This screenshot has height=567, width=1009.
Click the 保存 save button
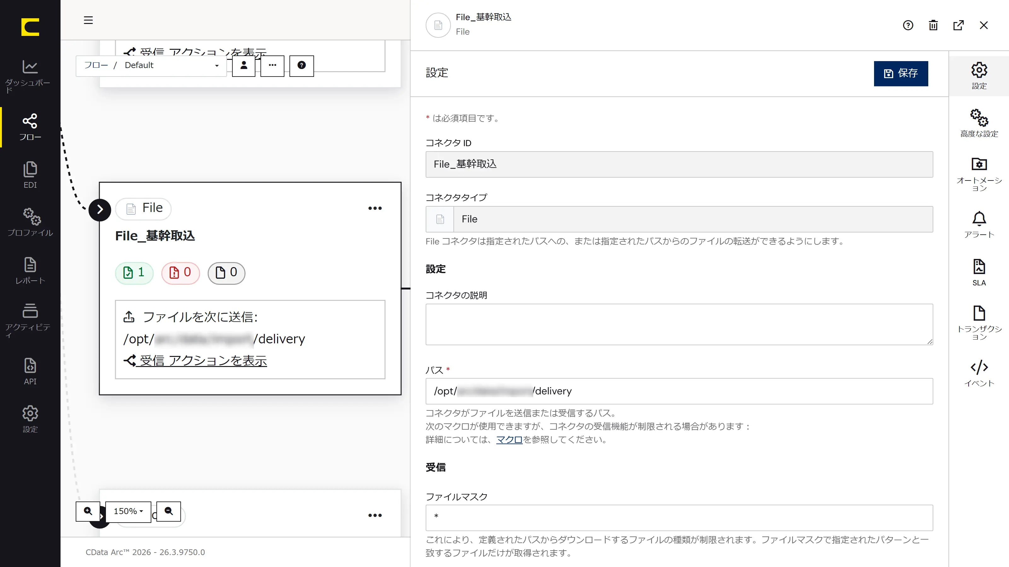coord(901,73)
